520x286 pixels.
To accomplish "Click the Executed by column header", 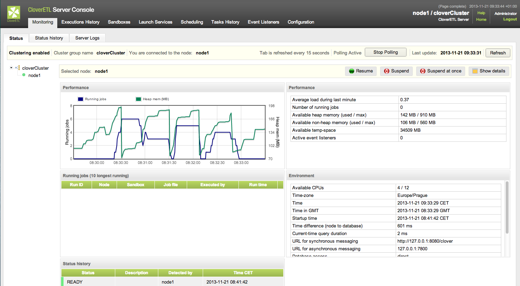I will point(213,185).
